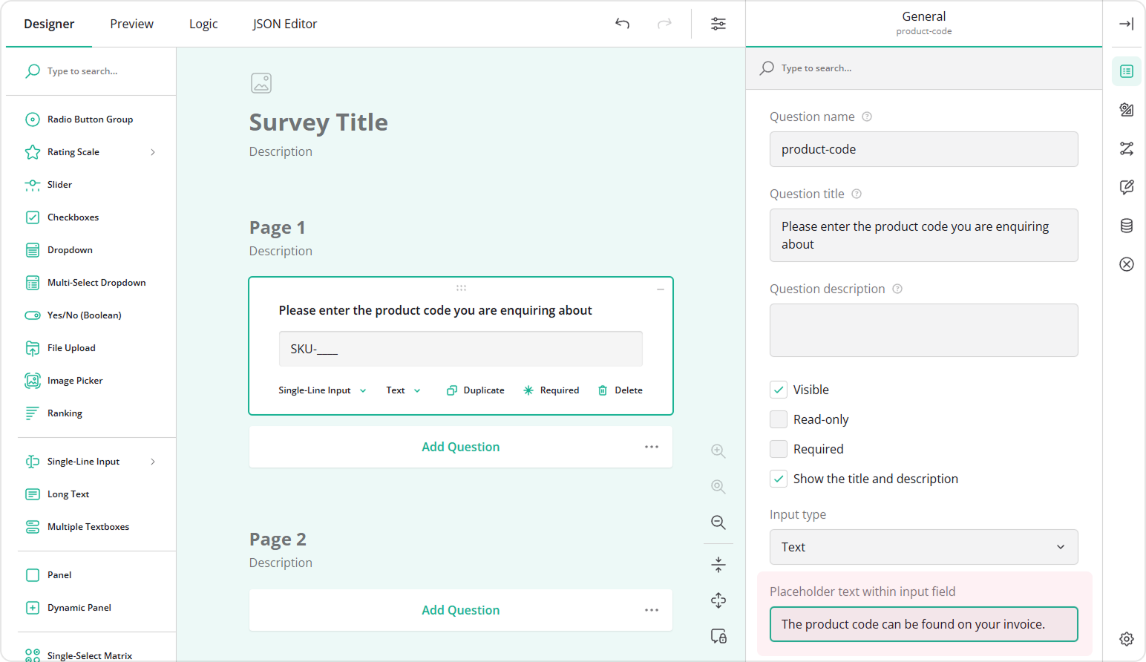Screen dimensions: 1146x662
Task: Collapse the property grid panel
Action: 1126,23
